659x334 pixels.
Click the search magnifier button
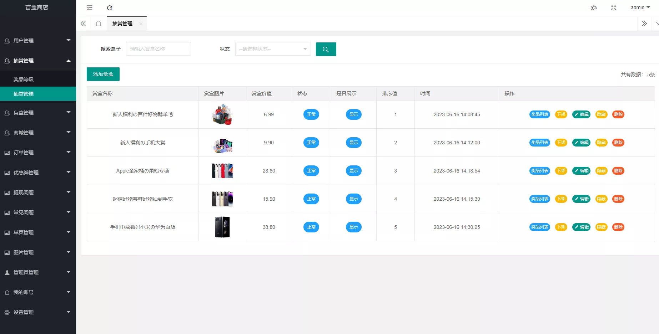(x=326, y=49)
